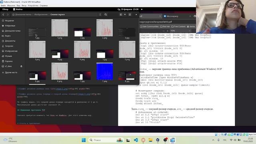Click "Снимки экрана" breadcrumb
This screenshot has height=144, width=256.
pos(58,14)
